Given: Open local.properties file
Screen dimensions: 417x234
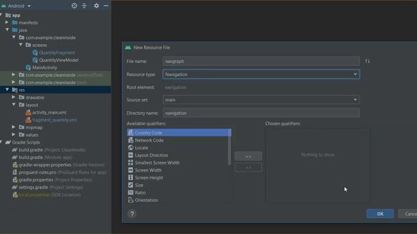Looking at the screenshot, I should (50, 195).
